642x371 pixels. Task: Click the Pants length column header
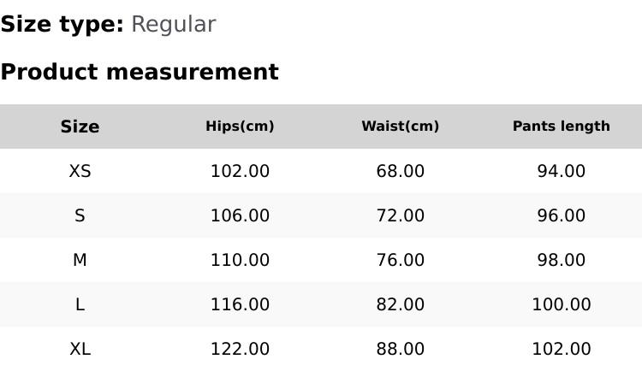pos(561,127)
